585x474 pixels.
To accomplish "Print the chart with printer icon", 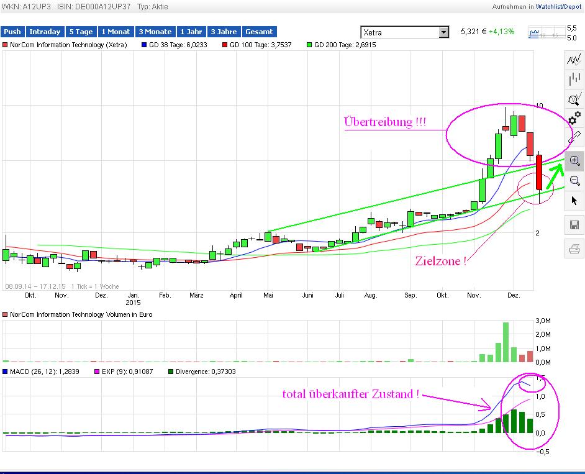I will (574, 248).
